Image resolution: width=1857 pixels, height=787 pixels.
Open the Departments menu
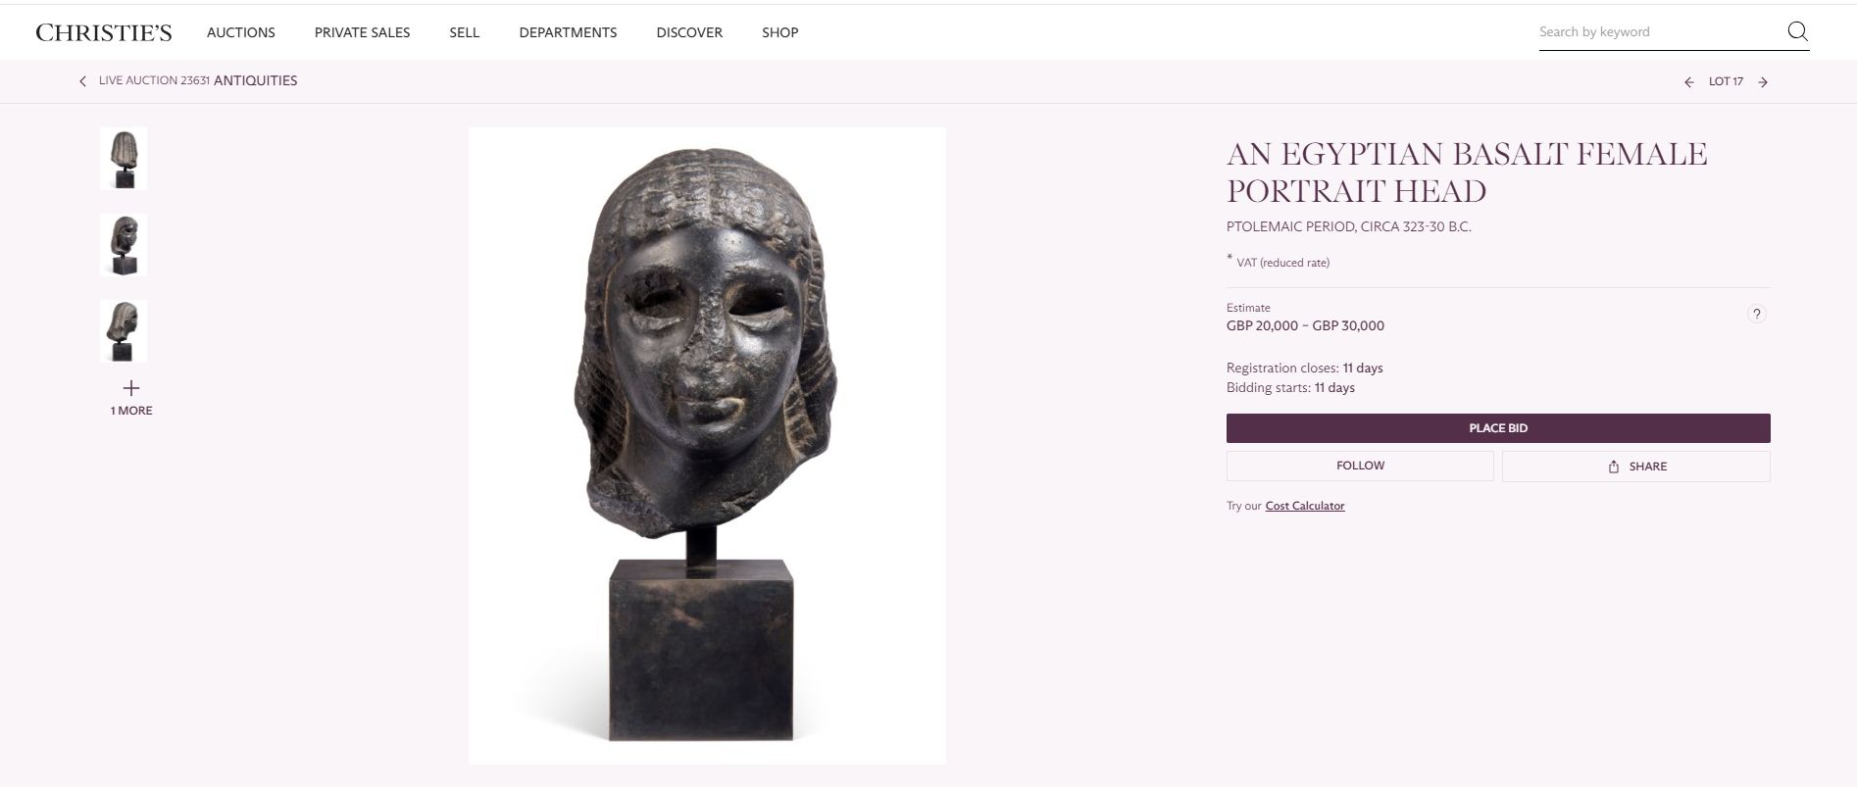(x=568, y=32)
